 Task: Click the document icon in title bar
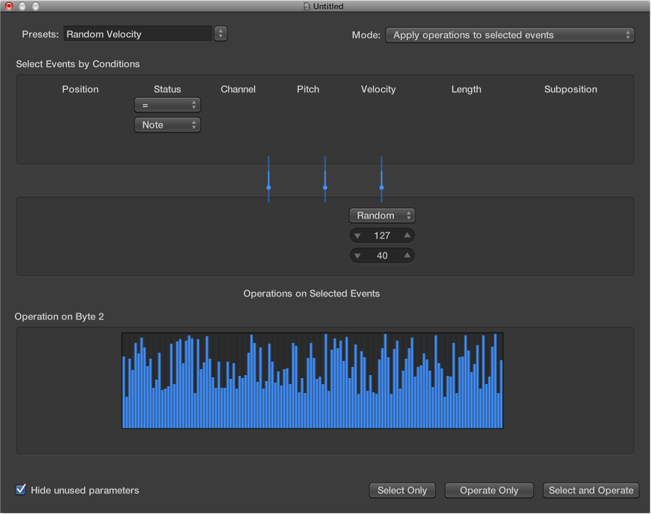pos(306,7)
